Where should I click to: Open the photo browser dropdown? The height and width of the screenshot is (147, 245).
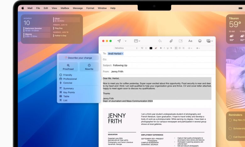(210, 41)
